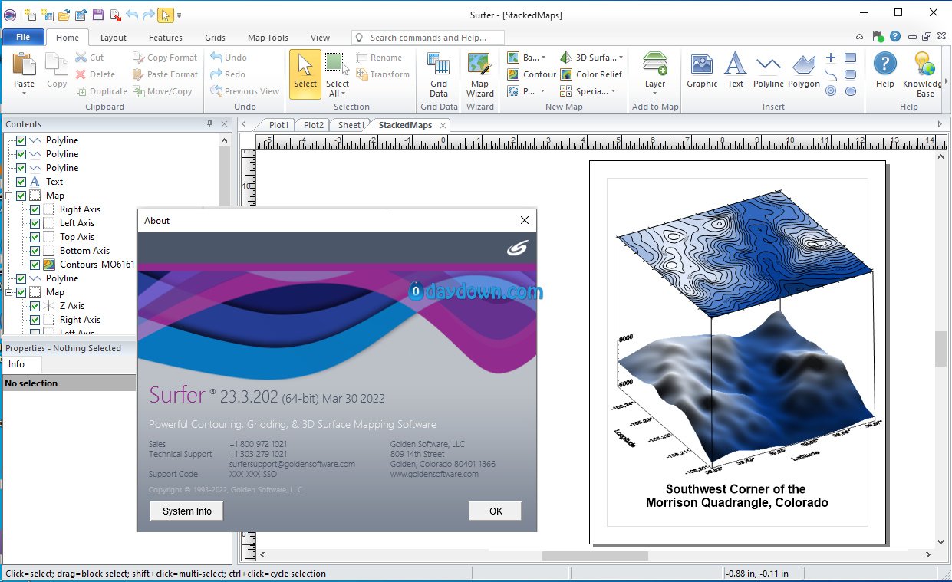The image size is (952, 582).
Task: Expand the Base map dropdown
Action: pos(543,58)
